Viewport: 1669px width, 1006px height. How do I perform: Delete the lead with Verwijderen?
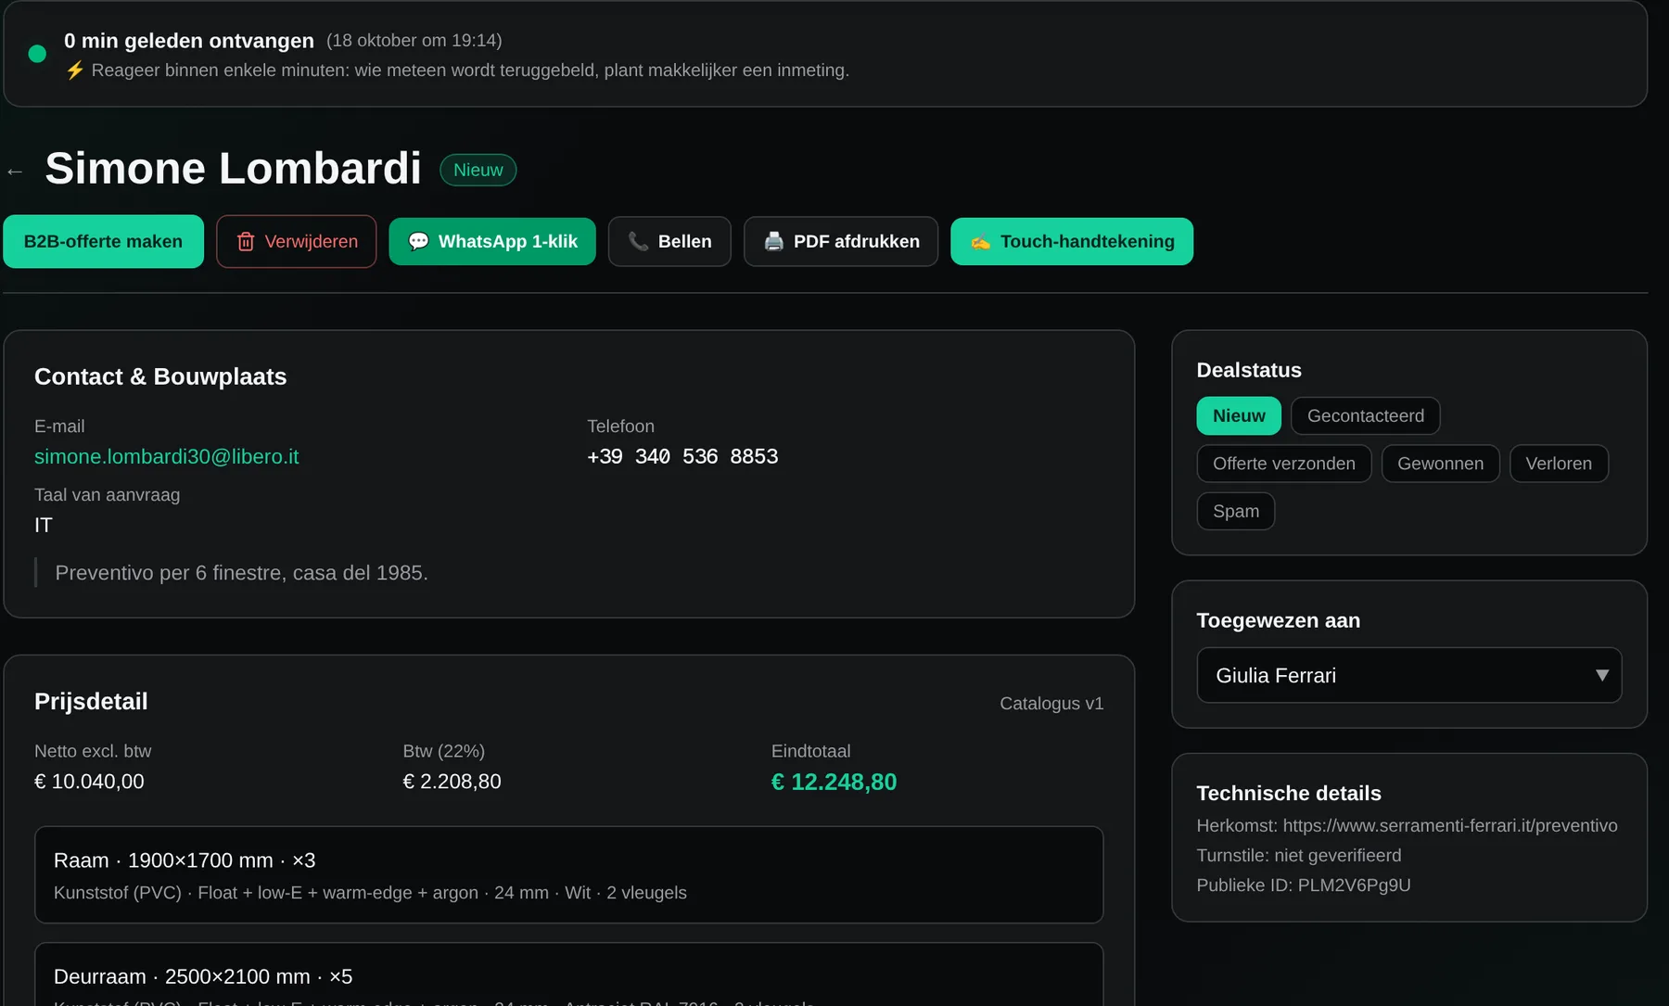[x=297, y=242]
